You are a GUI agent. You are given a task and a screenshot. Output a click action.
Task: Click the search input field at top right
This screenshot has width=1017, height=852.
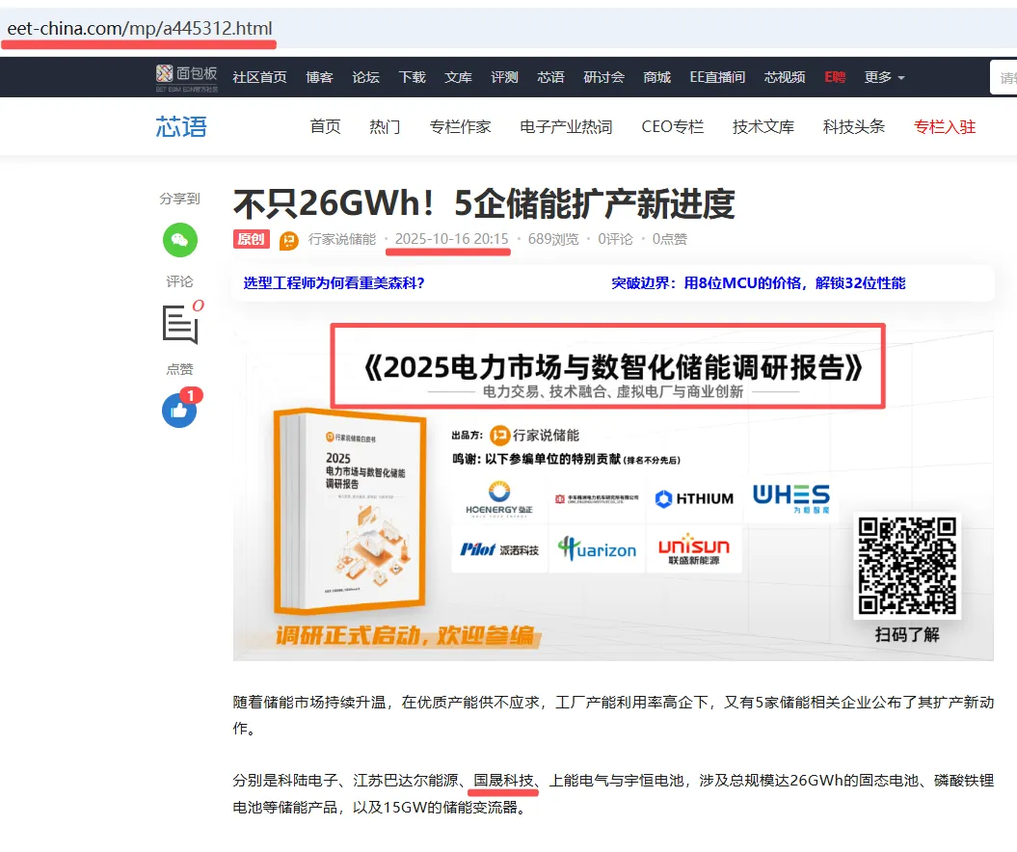pos(1004,78)
